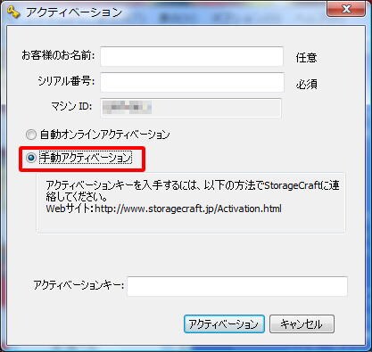Click the キャンセル button
This screenshot has width=372, height=352.
click(302, 323)
